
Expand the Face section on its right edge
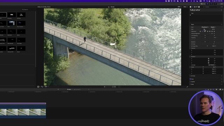pyautogui.click(x=222, y=79)
